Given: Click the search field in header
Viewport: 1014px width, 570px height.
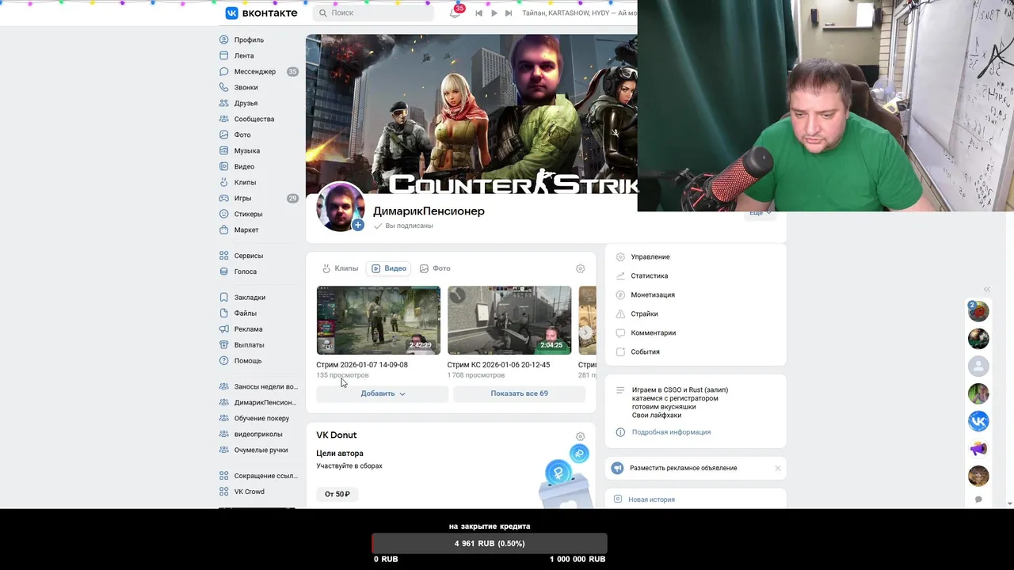Looking at the screenshot, I should point(374,13).
